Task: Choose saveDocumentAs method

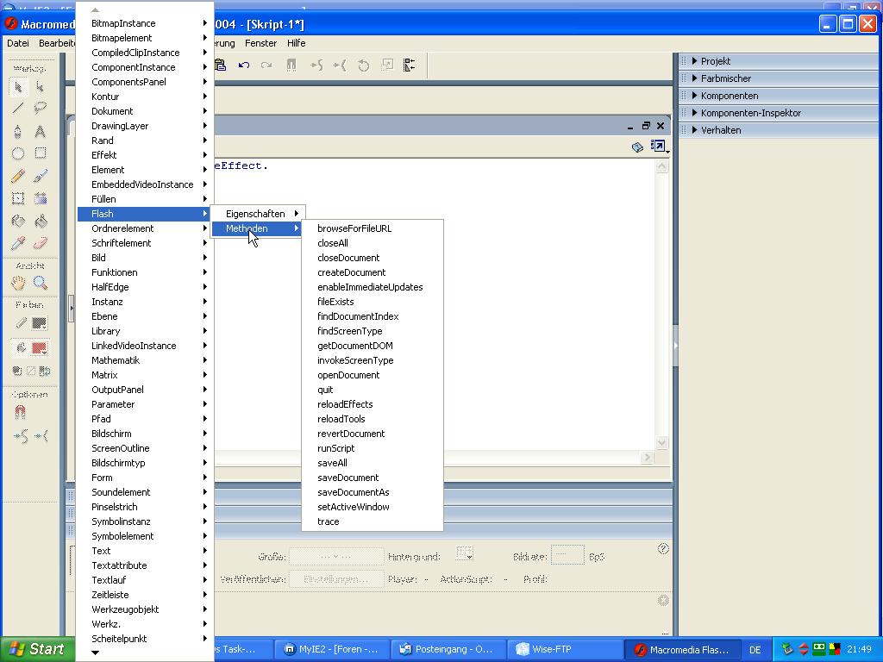Action: [x=373, y=492]
